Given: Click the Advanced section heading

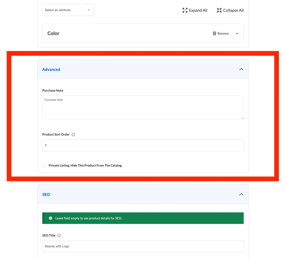Looking at the screenshot, I should click(x=51, y=70).
